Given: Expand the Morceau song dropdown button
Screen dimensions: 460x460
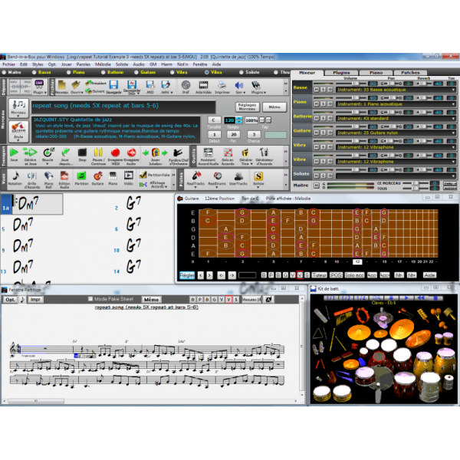Looking at the screenshot, I should pos(18,117).
